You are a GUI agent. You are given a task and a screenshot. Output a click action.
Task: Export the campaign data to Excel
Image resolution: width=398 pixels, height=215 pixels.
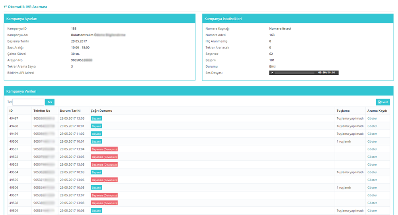click(383, 102)
